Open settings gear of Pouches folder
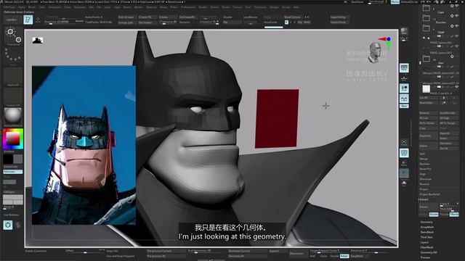 click(x=452, y=16)
